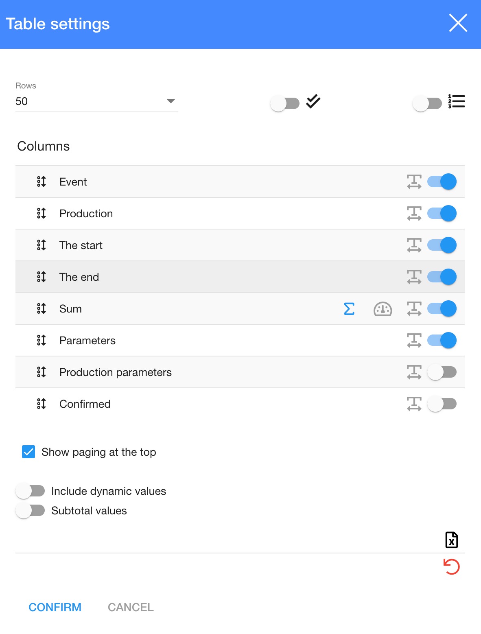Toggle the numbered list switch
The height and width of the screenshot is (634, 481).
(427, 103)
